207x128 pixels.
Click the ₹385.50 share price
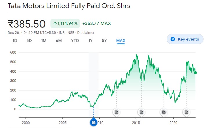coord(27,24)
